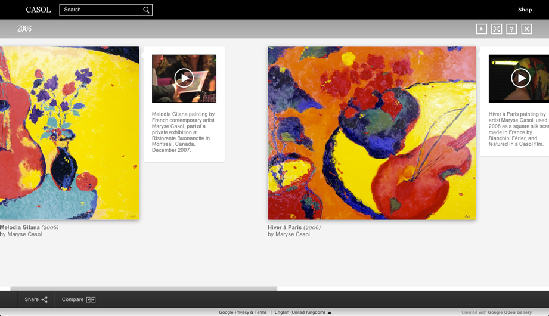Image resolution: width=549 pixels, height=316 pixels.
Task: Start the slideshow with the play icon
Action: tap(482, 29)
